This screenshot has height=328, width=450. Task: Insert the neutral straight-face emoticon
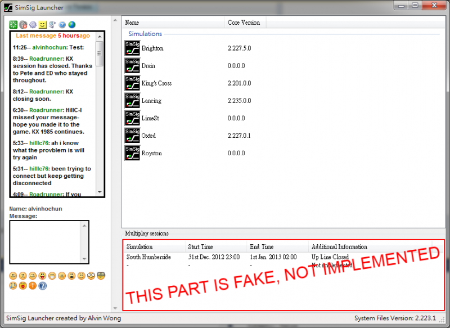(62, 276)
